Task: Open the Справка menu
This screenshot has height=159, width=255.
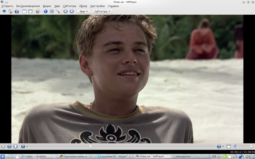Action: pyautogui.click(x=113, y=6)
